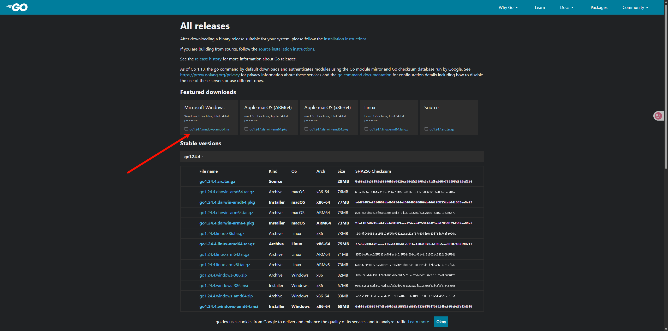
Task: Click go1.24.4.windows-amd64.msi table row link
Action: pos(229,306)
